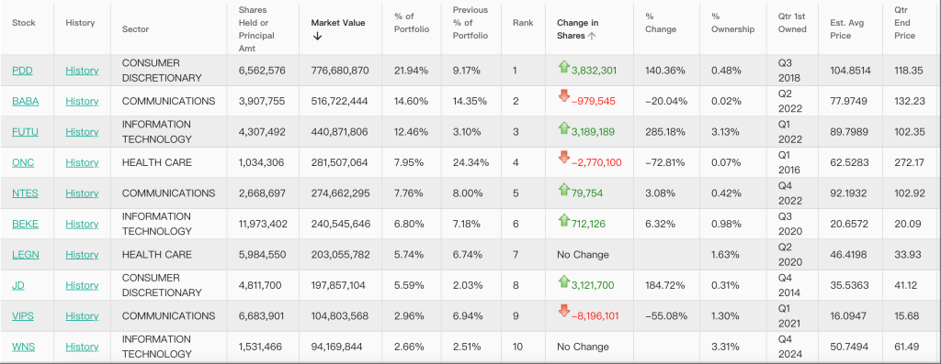Viewport: 941px width, 364px height.
Task: Open History for ONC
Action: (82, 163)
